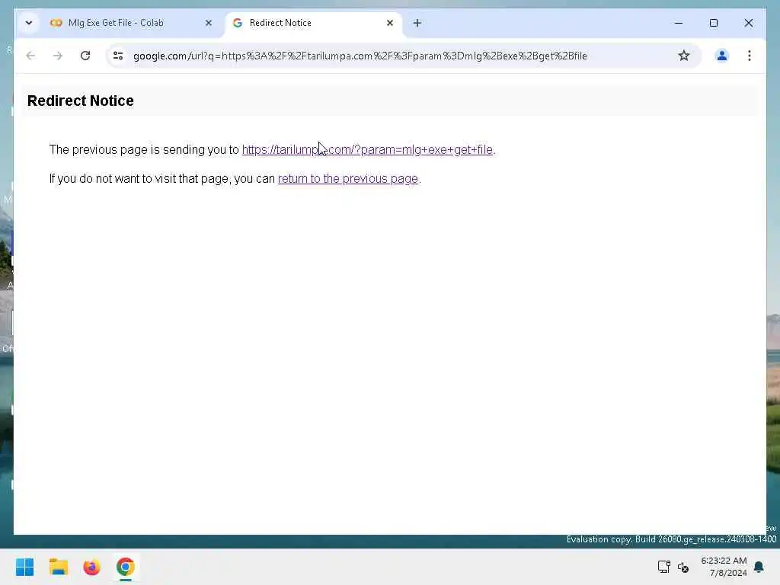This screenshot has width=780, height=585.
Task: Select the Redirect Notice tab
Action: (x=313, y=23)
